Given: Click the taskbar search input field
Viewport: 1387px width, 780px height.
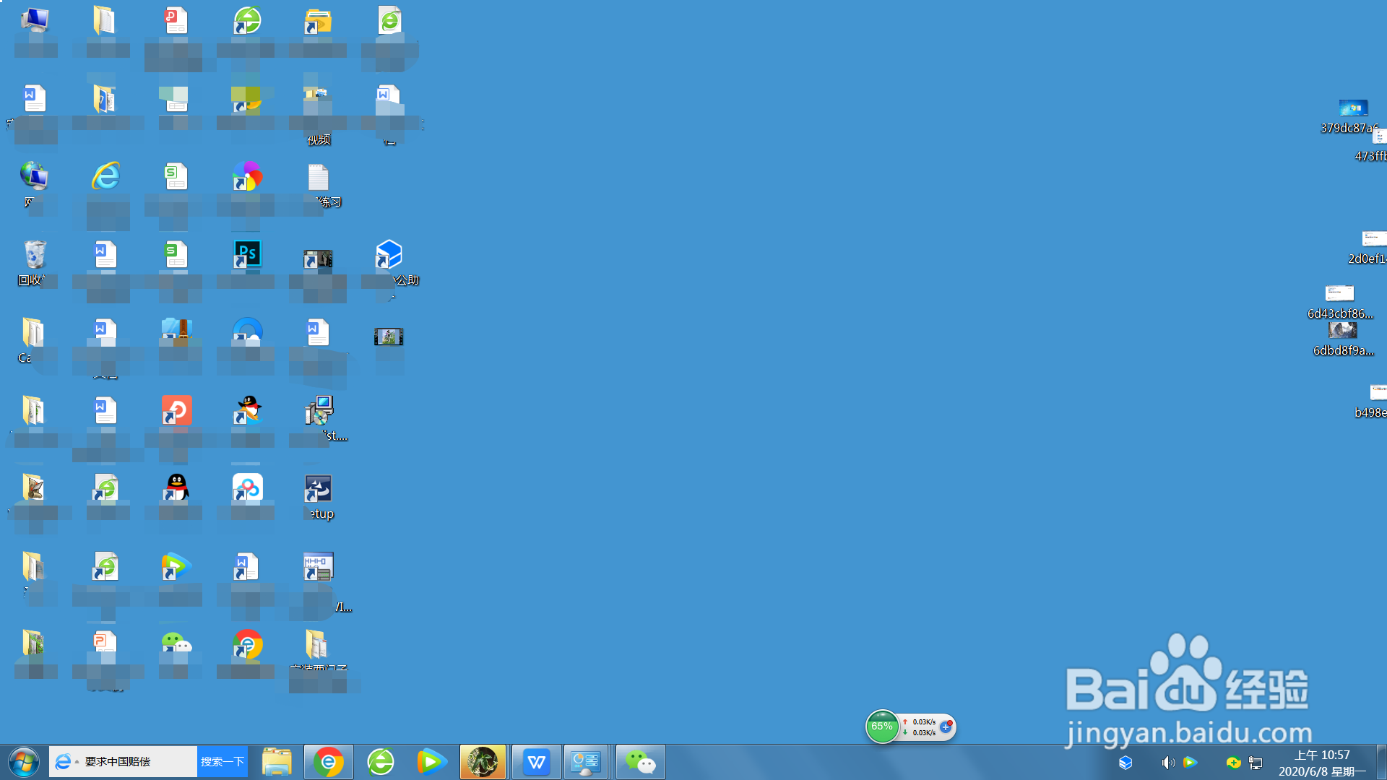Looking at the screenshot, I should click(137, 762).
